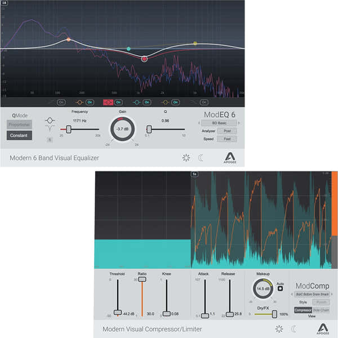Select the cyan EQ band node on the curve
Image resolution: width=338 pixels, height=338 pixels.
click(x=128, y=48)
